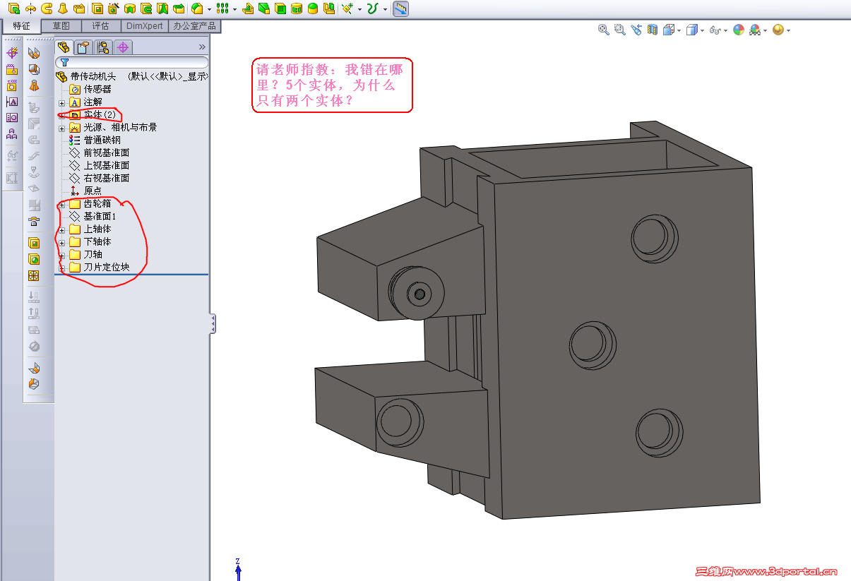The width and height of the screenshot is (851, 581).
Task: Select the Revolved Cut tool
Action: pos(130,8)
